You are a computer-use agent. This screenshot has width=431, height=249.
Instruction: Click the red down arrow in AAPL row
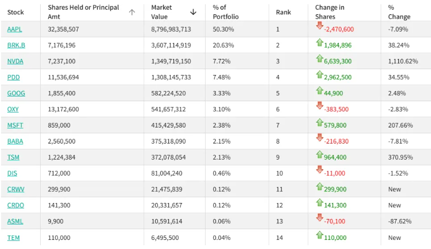pos(320,26)
